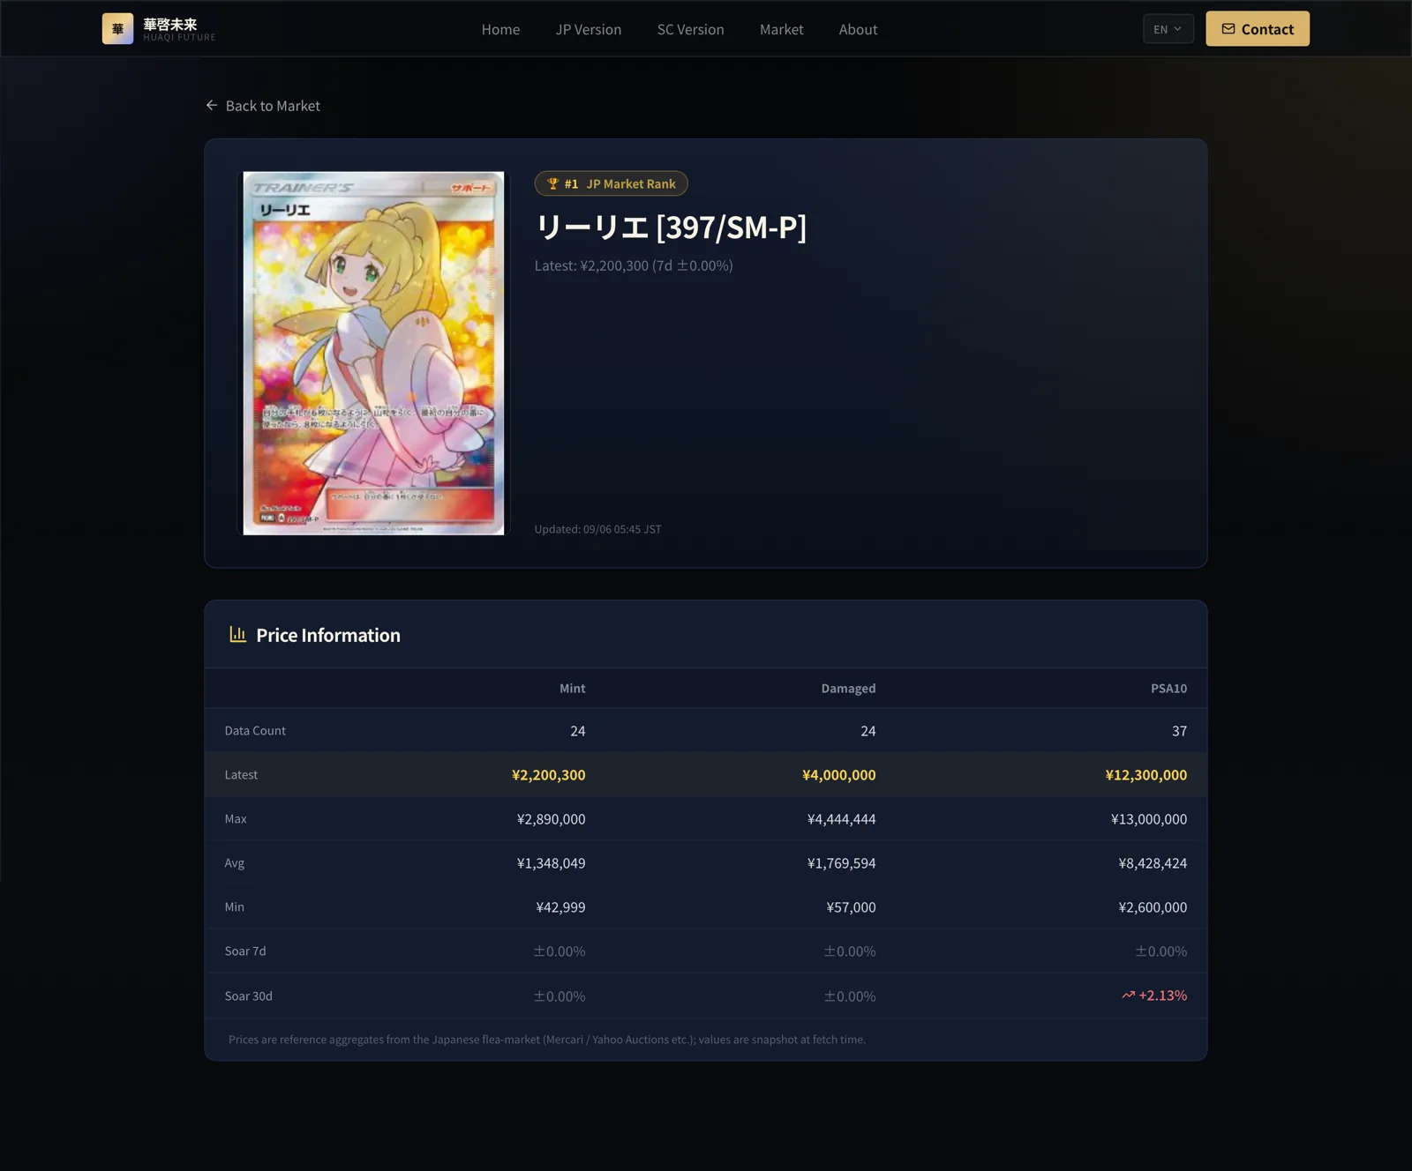Click the PSA10 max price ¥13,000,000
Screen dimensions: 1412x1171
tap(1148, 819)
